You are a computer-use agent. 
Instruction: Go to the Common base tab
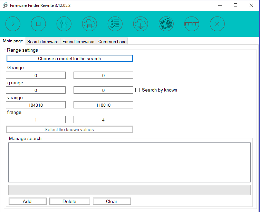point(112,42)
